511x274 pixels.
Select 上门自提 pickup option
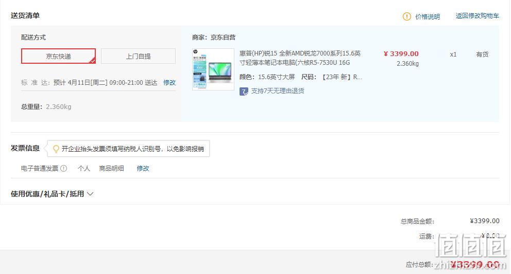tap(138, 56)
